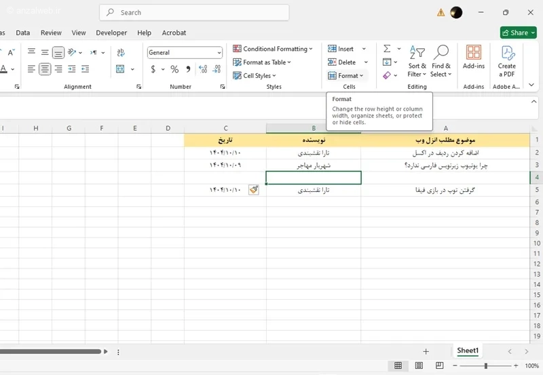Click Merge & Center icon
This screenshot has width=543, height=375.
pyautogui.click(x=120, y=69)
